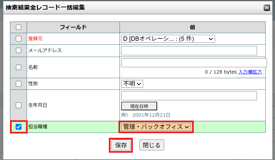The image size is (275, 160).
Task: Check the メールアドレス row checkbox
Action: click(x=19, y=50)
